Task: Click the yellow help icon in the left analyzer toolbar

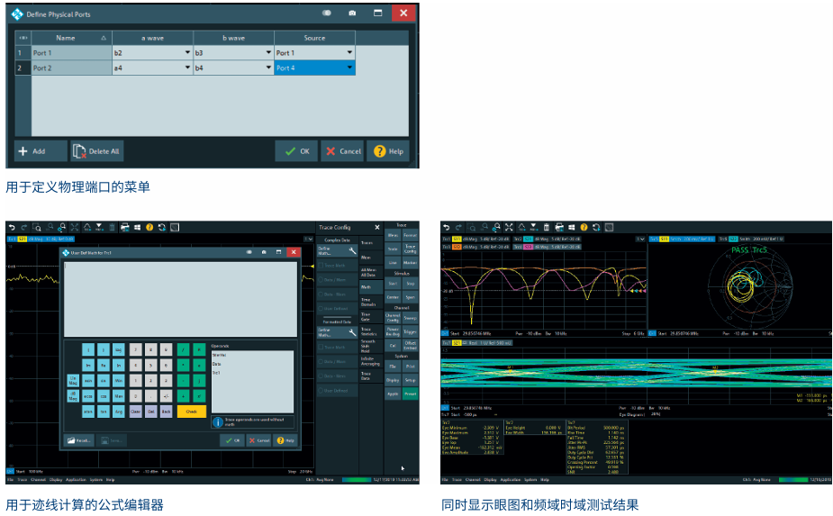Action: pyautogui.click(x=149, y=228)
